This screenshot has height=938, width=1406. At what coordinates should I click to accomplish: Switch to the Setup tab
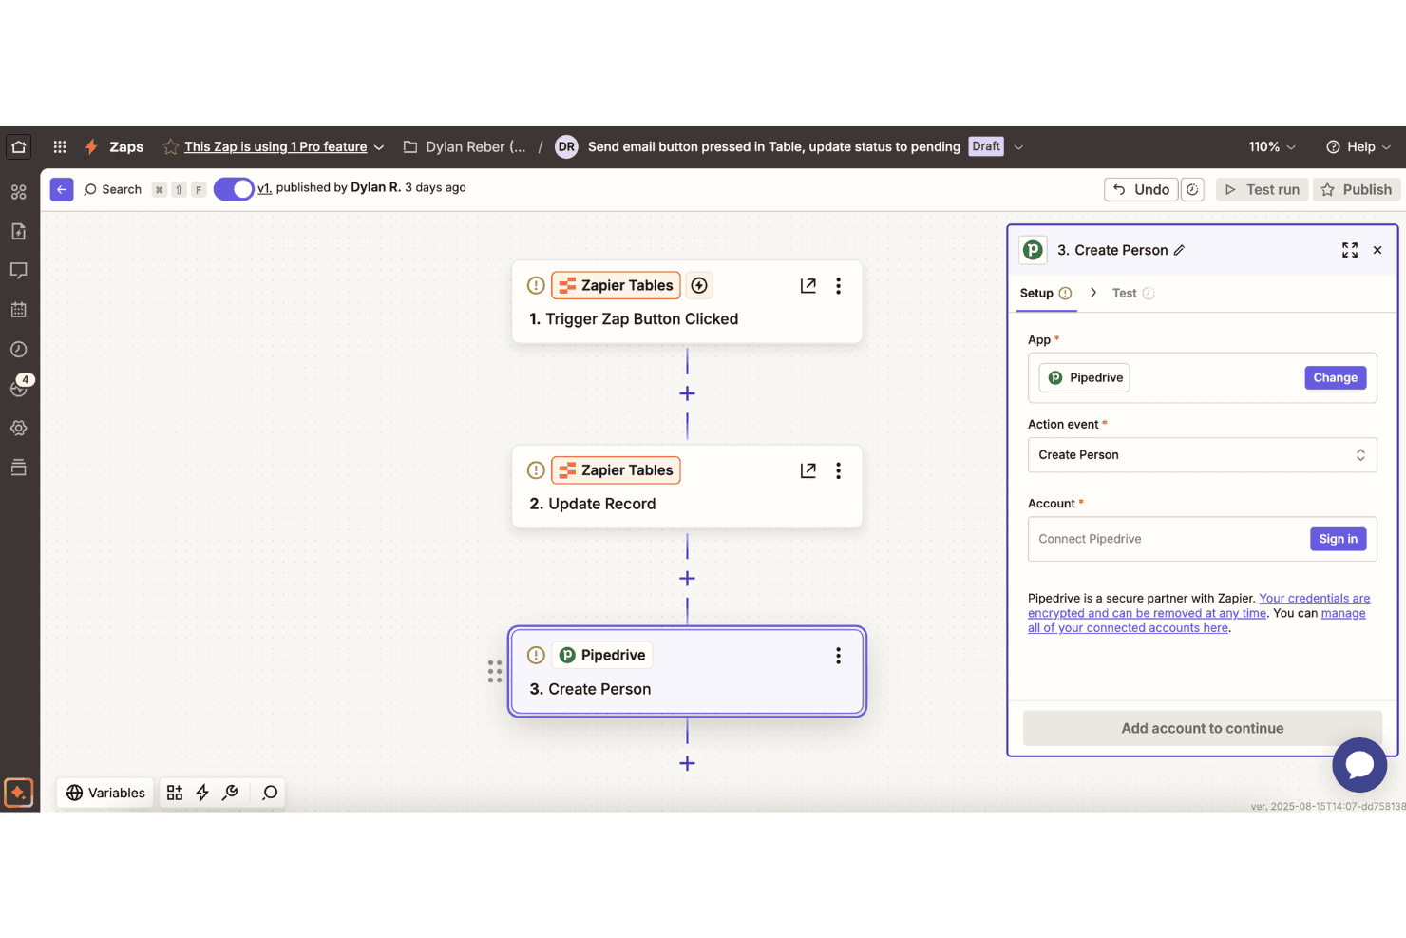click(x=1046, y=293)
